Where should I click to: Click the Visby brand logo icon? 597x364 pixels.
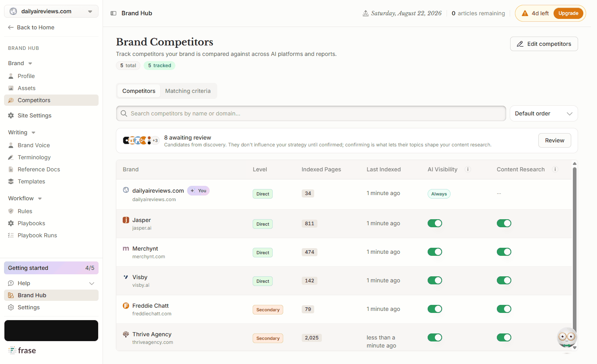pos(126,277)
